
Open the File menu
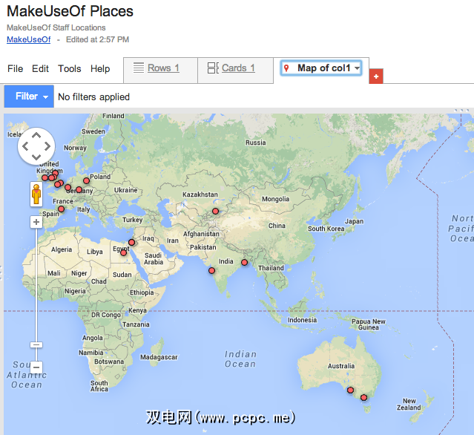(15, 69)
